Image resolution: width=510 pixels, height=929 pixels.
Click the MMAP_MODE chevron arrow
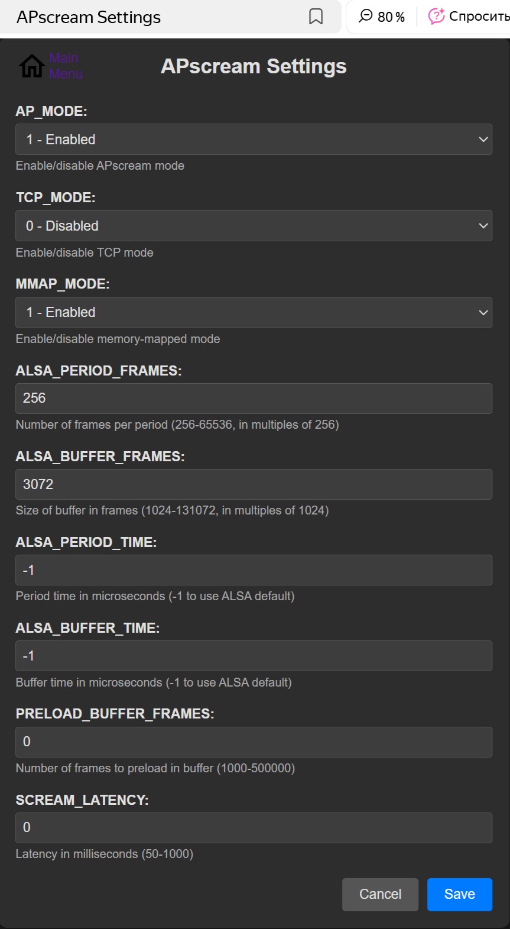(483, 312)
